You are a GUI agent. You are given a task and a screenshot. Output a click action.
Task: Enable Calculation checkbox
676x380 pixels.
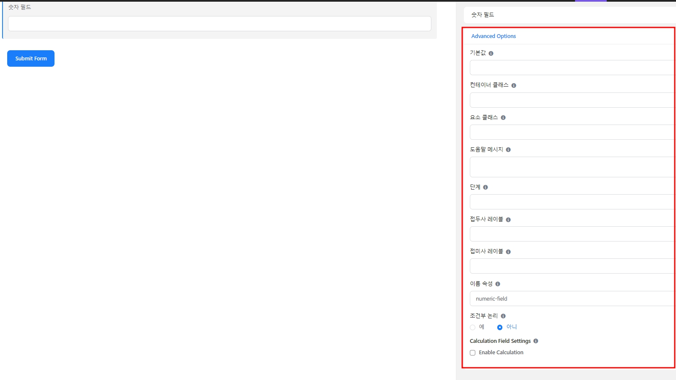tap(473, 353)
